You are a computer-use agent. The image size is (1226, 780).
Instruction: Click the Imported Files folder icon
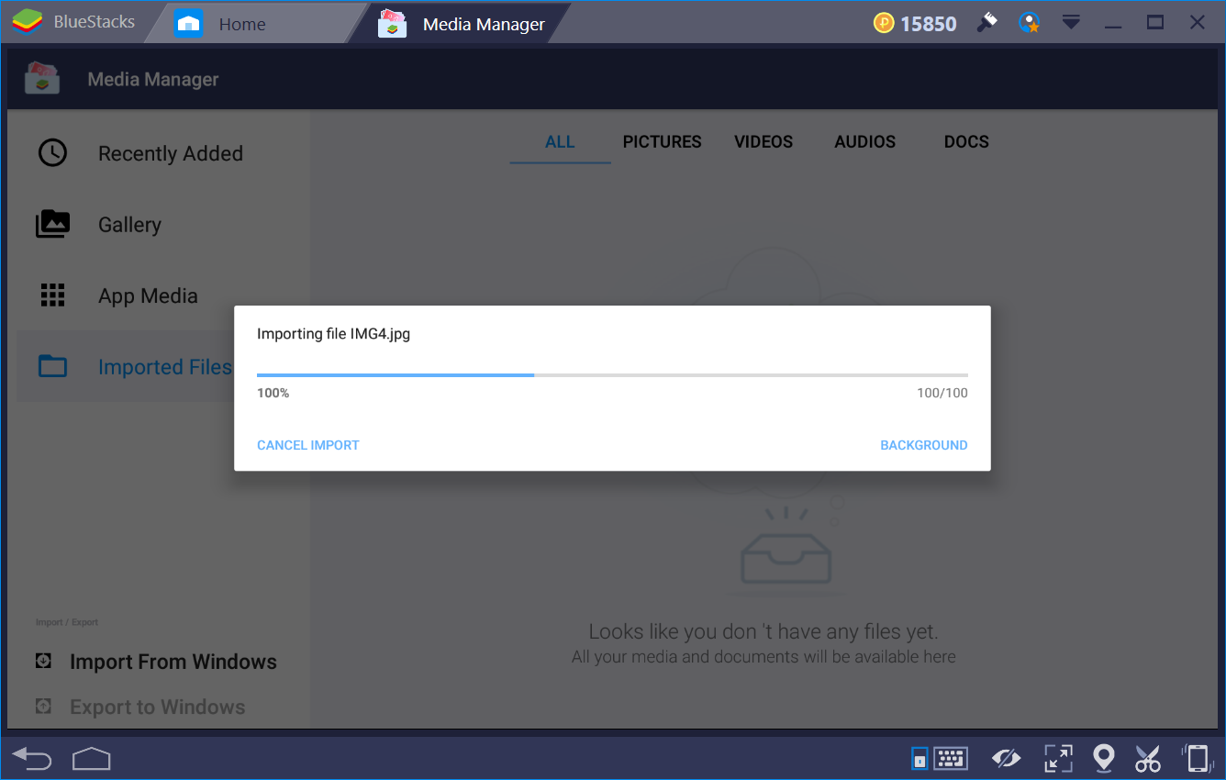52,366
